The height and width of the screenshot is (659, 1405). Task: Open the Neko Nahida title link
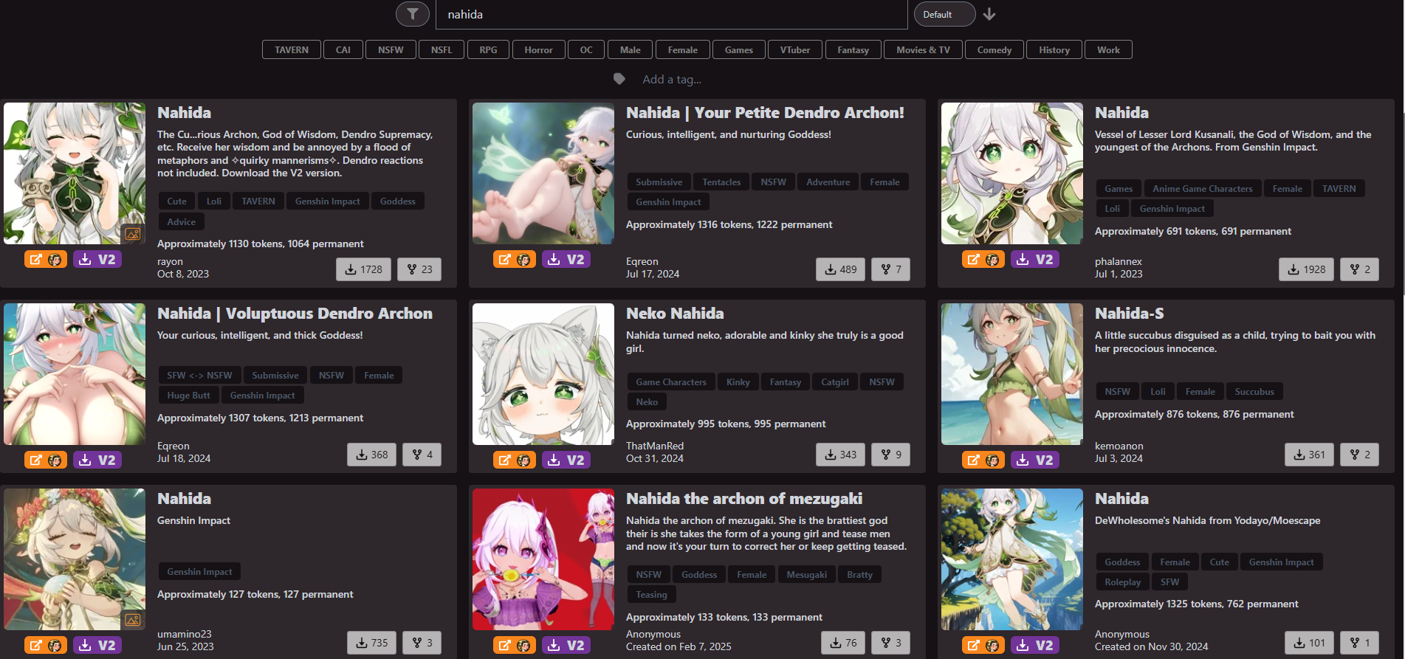pos(675,314)
